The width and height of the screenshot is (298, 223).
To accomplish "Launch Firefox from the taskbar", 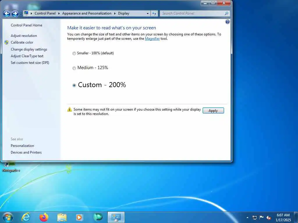I will [44, 217].
